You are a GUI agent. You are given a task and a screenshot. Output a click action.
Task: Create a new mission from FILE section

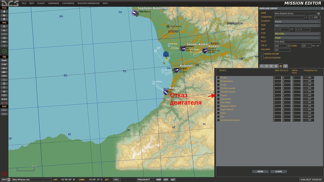[x=4, y=12]
